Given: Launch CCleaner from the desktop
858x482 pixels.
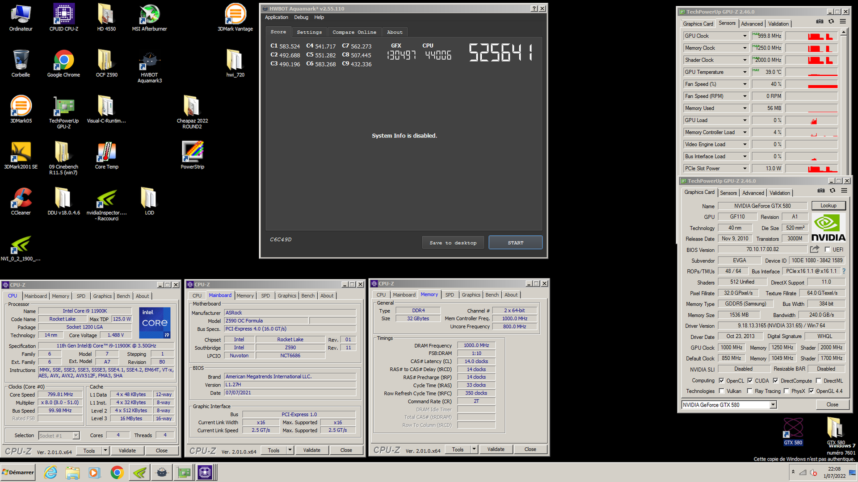Looking at the screenshot, I should pos(21,201).
